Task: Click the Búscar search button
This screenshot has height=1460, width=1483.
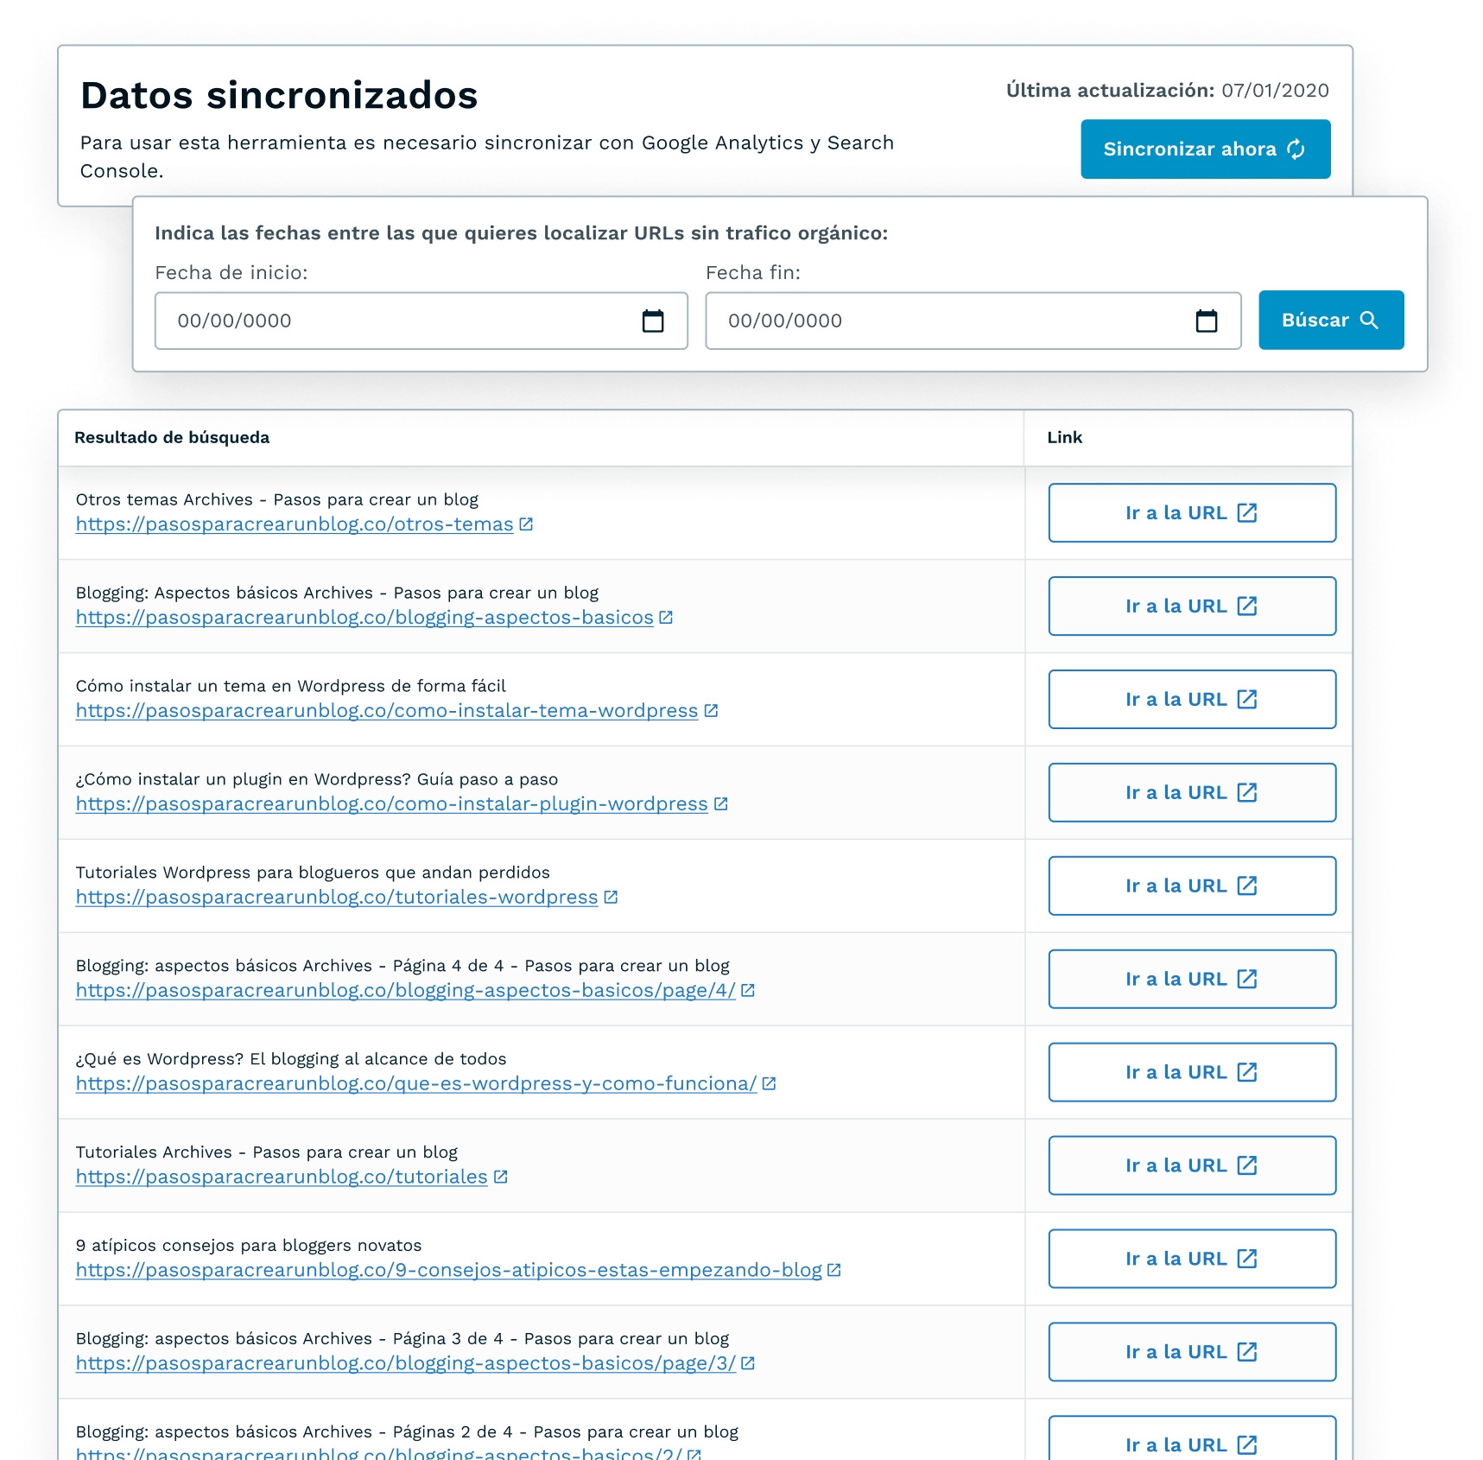Action: tap(1330, 321)
